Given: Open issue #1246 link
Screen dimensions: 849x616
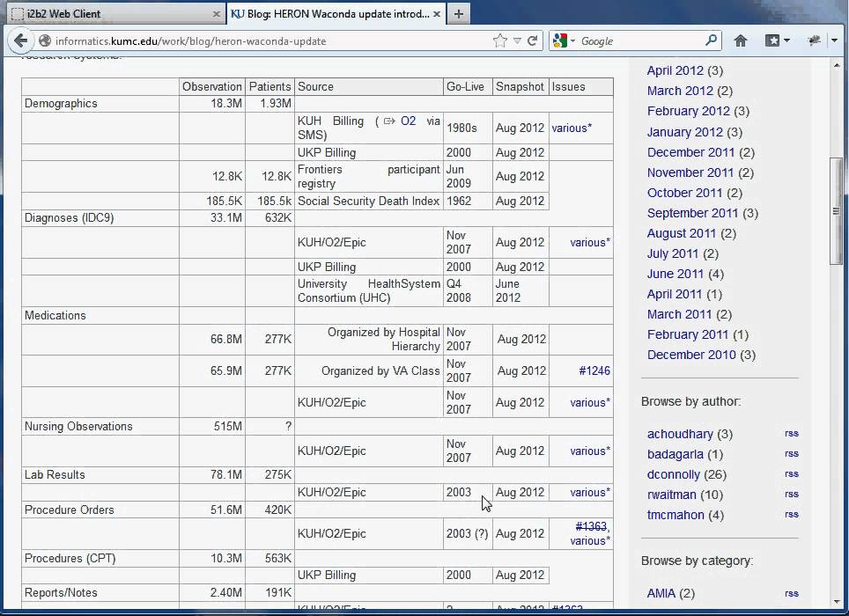Looking at the screenshot, I should (594, 371).
